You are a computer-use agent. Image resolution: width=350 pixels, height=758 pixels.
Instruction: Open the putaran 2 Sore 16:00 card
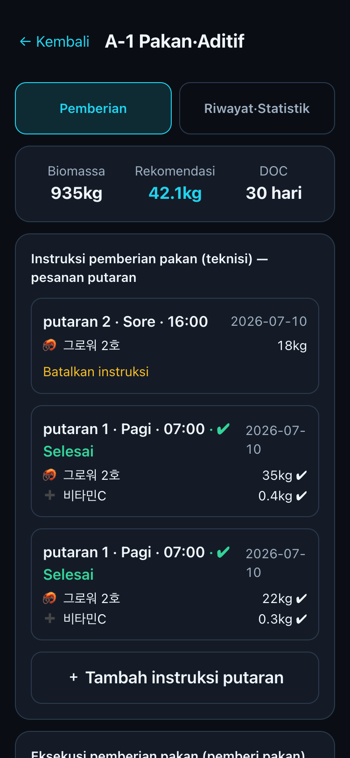175,346
